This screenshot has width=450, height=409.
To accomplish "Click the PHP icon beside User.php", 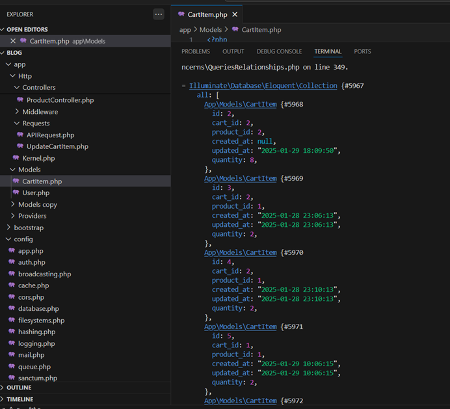I will click(x=16, y=193).
